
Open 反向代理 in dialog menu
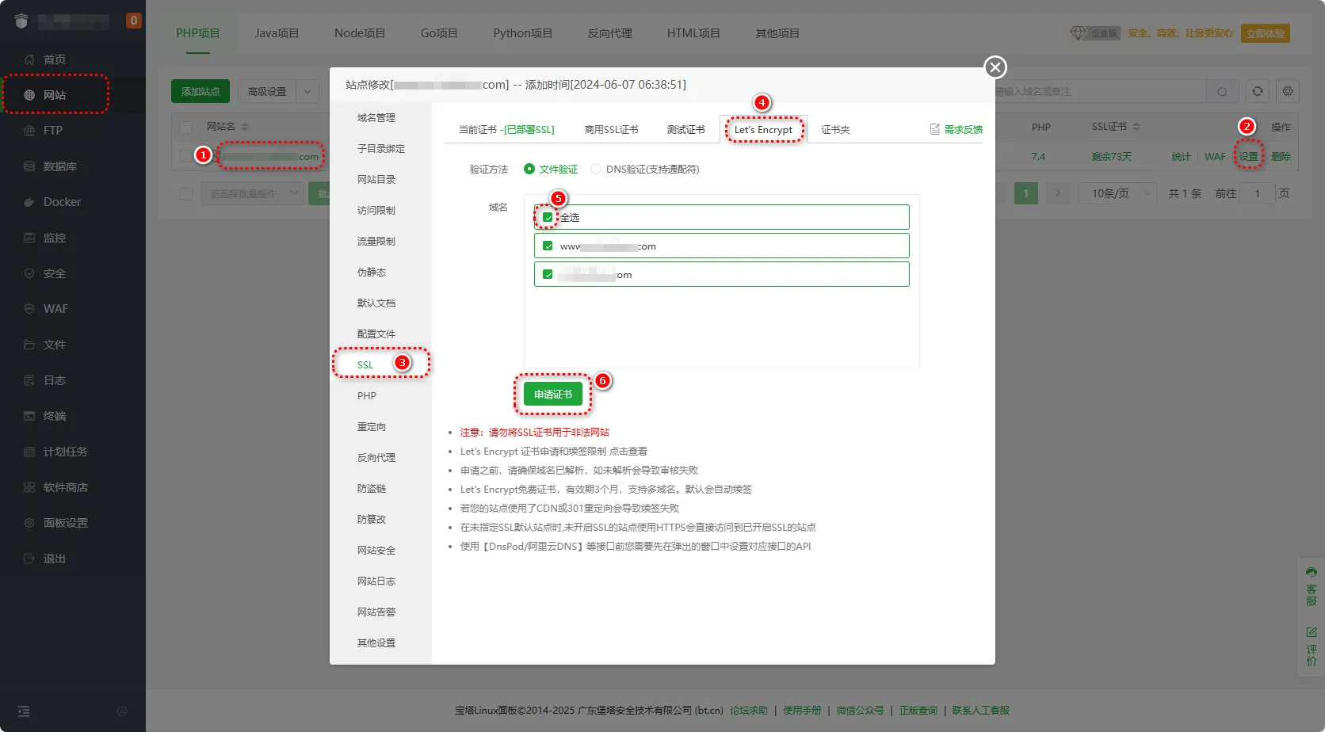tap(376, 458)
